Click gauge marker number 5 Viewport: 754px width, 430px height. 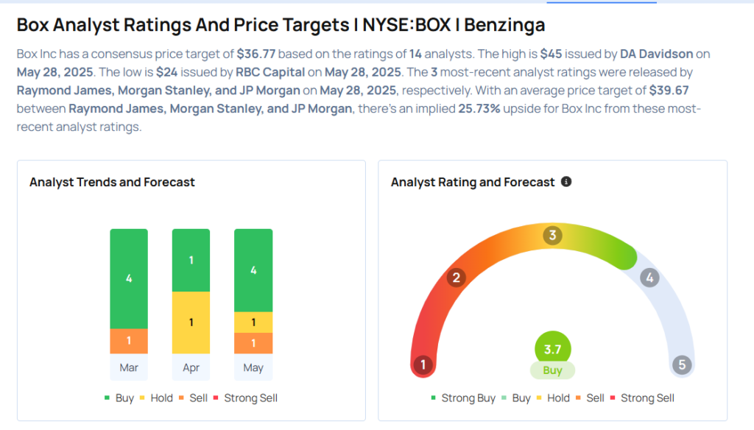coord(682,364)
